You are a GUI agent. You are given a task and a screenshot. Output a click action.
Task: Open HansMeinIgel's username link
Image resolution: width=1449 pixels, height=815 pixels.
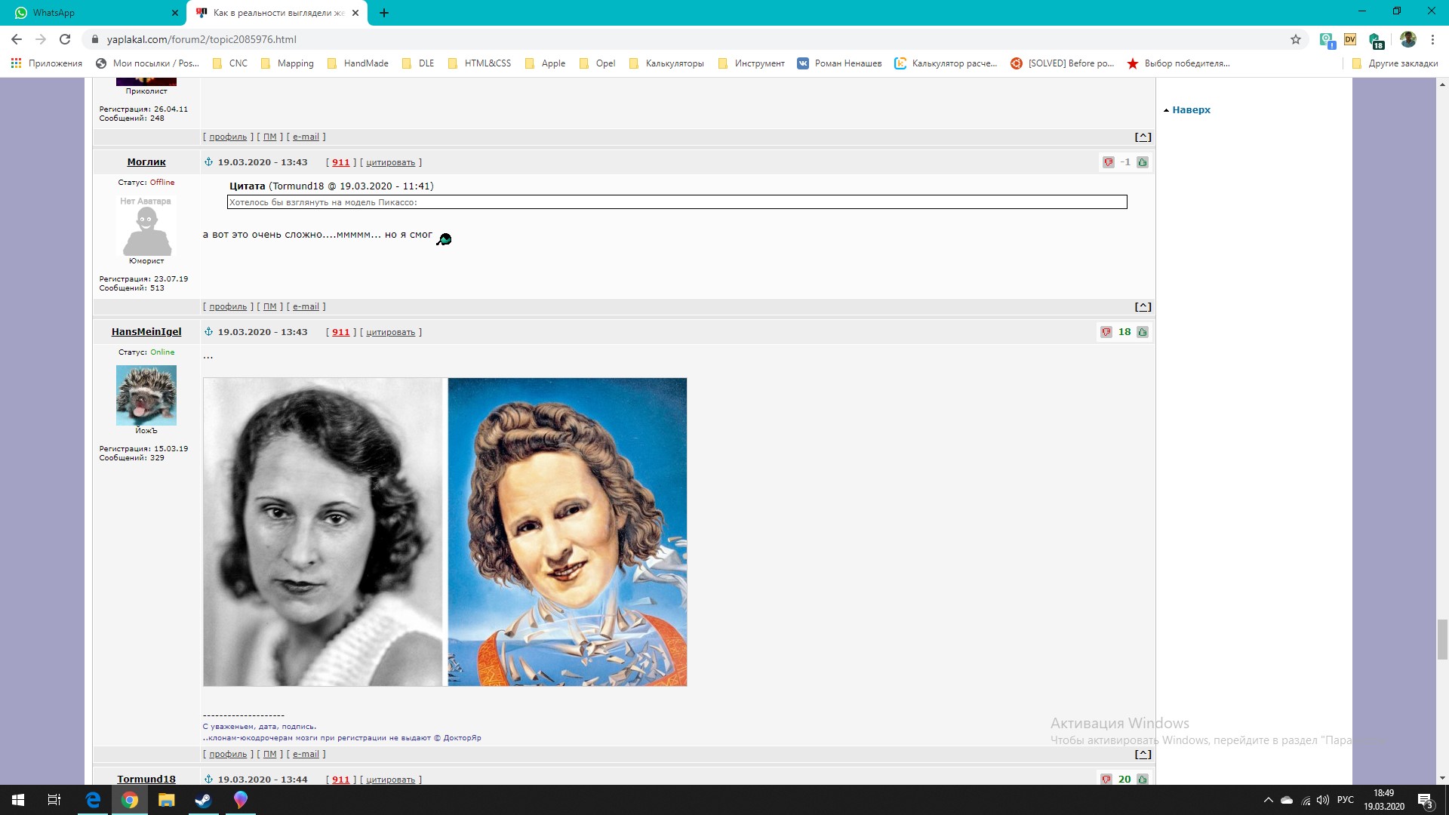(146, 332)
